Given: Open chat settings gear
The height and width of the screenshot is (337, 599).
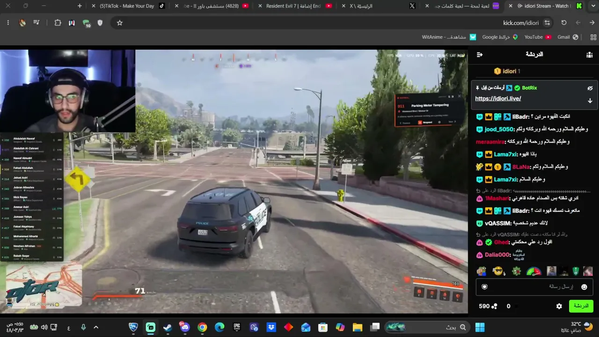Looking at the screenshot, I should tap(559, 306).
